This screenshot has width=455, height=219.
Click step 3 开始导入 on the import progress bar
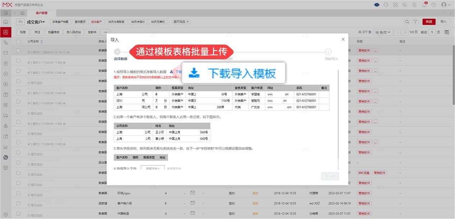click(x=328, y=52)
